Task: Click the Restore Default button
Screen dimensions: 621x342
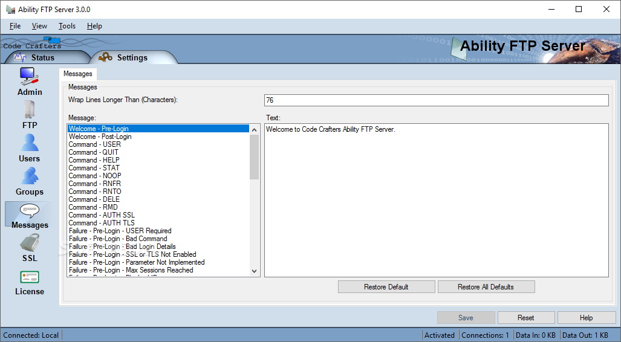Action: click(386, 287)
